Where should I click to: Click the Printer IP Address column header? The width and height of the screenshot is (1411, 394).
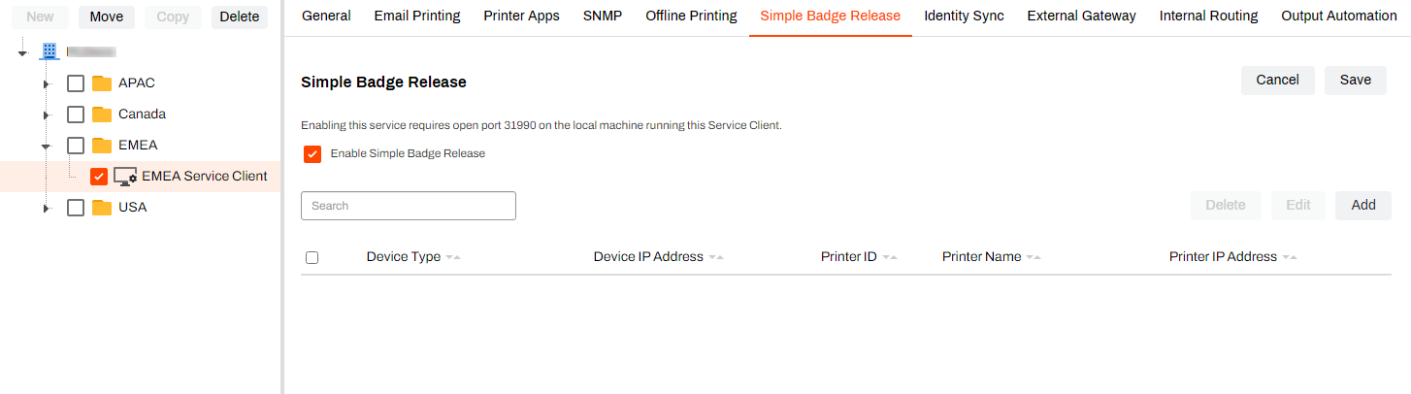(1223, 257)
